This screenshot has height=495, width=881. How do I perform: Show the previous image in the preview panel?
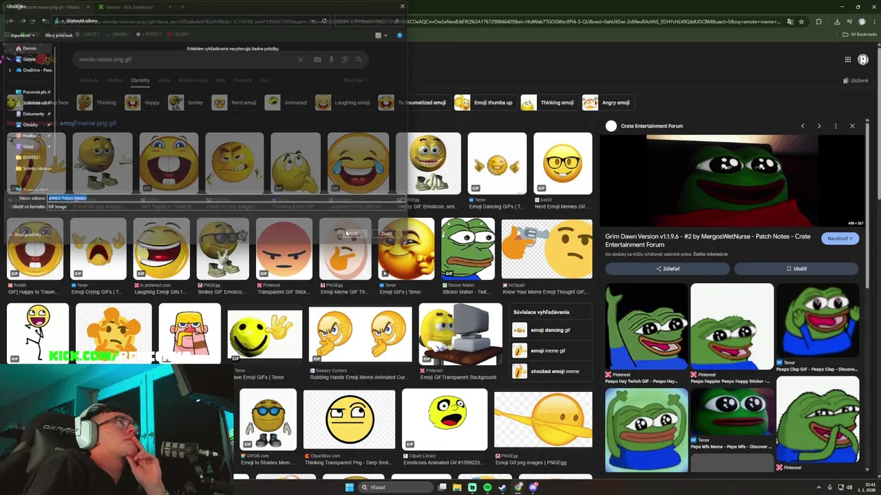[x=803, y=126]
